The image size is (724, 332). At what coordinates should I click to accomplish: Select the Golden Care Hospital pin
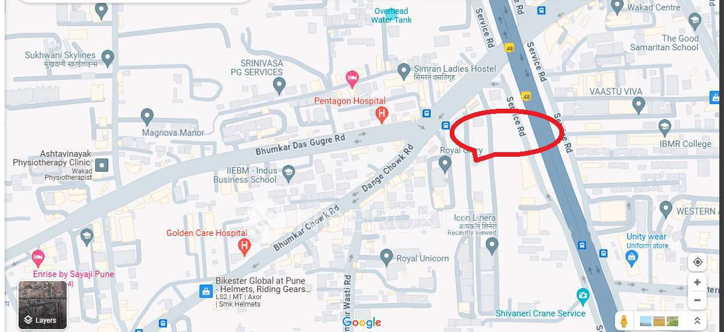coord(245,247)
